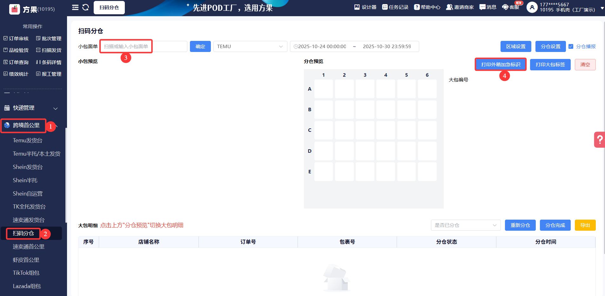
Task: Click the 重新分仓 button
Action: 520,225
